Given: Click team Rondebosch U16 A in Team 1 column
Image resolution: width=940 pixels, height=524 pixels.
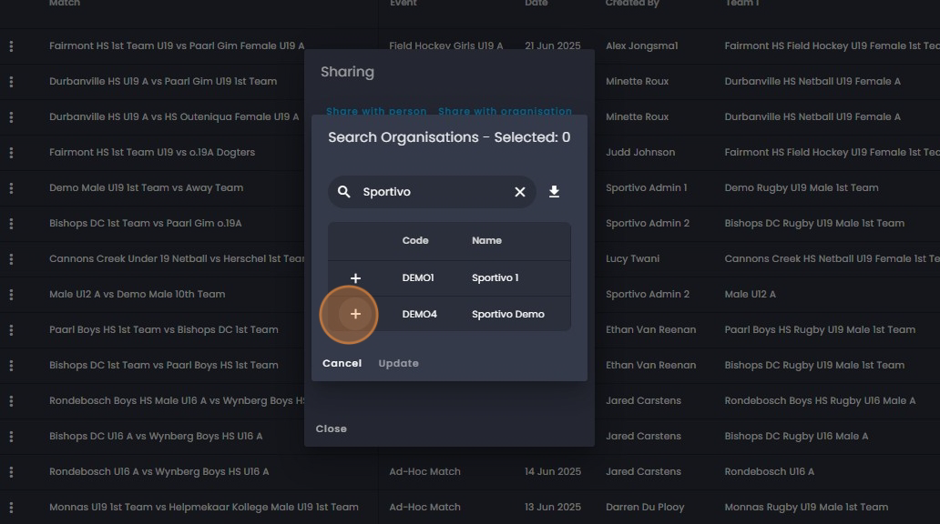Looking at the screenshot, I should click(x=769, y=472).
